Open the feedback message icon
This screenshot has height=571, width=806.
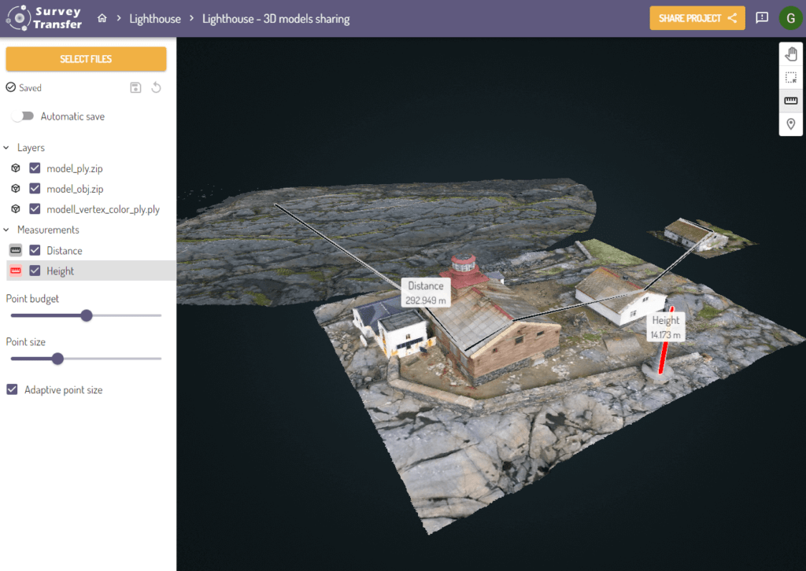pos(761,18)
